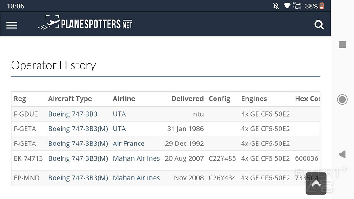
Task: Open Mahan Airlines link for EP-MND
Action: tap(136, 178)
